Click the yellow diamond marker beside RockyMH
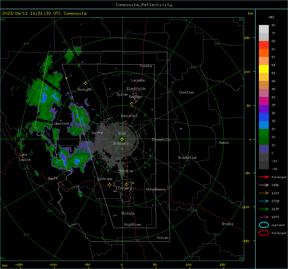 click(x=85, y=83)
